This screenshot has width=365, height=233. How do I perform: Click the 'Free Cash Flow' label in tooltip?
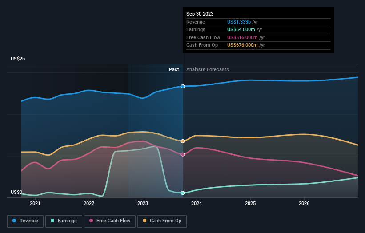point(203,37)
